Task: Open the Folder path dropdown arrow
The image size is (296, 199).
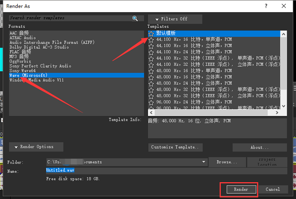Action: (x=203, y=162)
